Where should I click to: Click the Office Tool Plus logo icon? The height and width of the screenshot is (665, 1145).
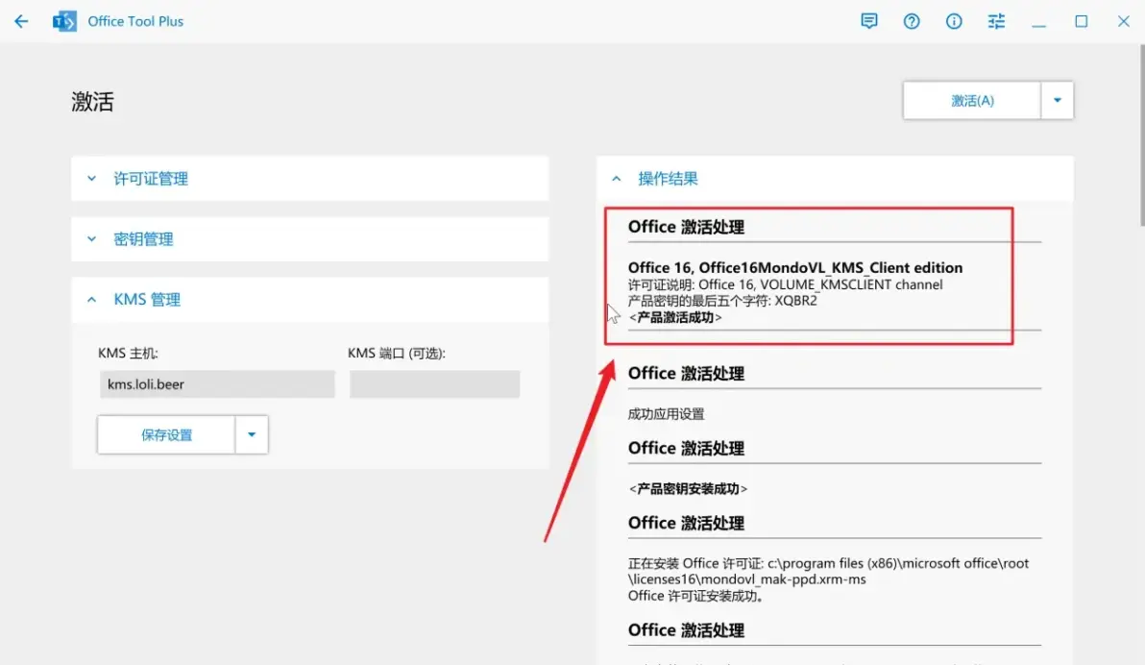pos(64,21)
